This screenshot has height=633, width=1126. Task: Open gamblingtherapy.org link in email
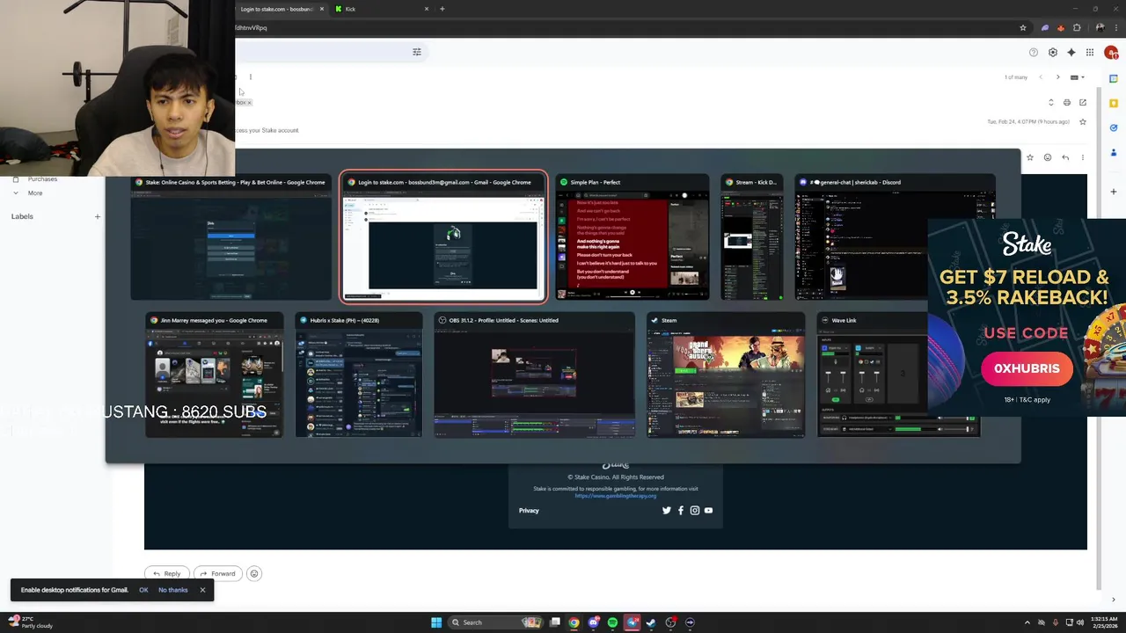[616, 496]
